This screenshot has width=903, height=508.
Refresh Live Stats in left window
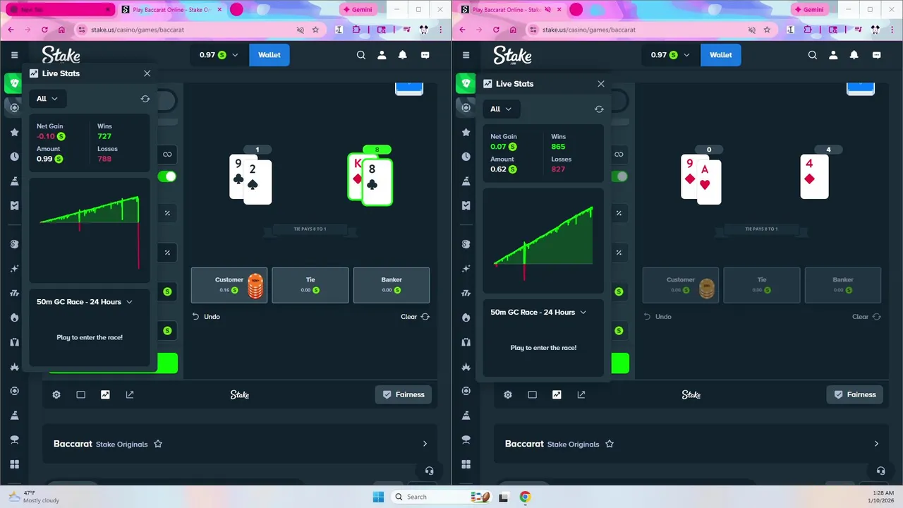145,99
